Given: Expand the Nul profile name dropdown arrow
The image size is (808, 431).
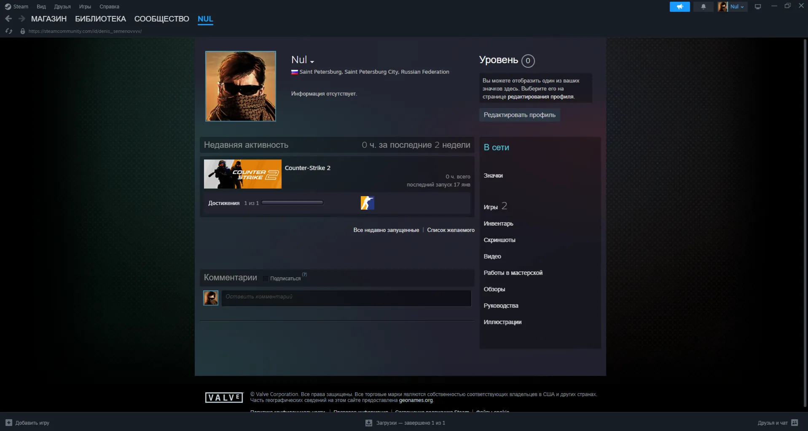Looking at the screenshot, I should tap(312, 62).
